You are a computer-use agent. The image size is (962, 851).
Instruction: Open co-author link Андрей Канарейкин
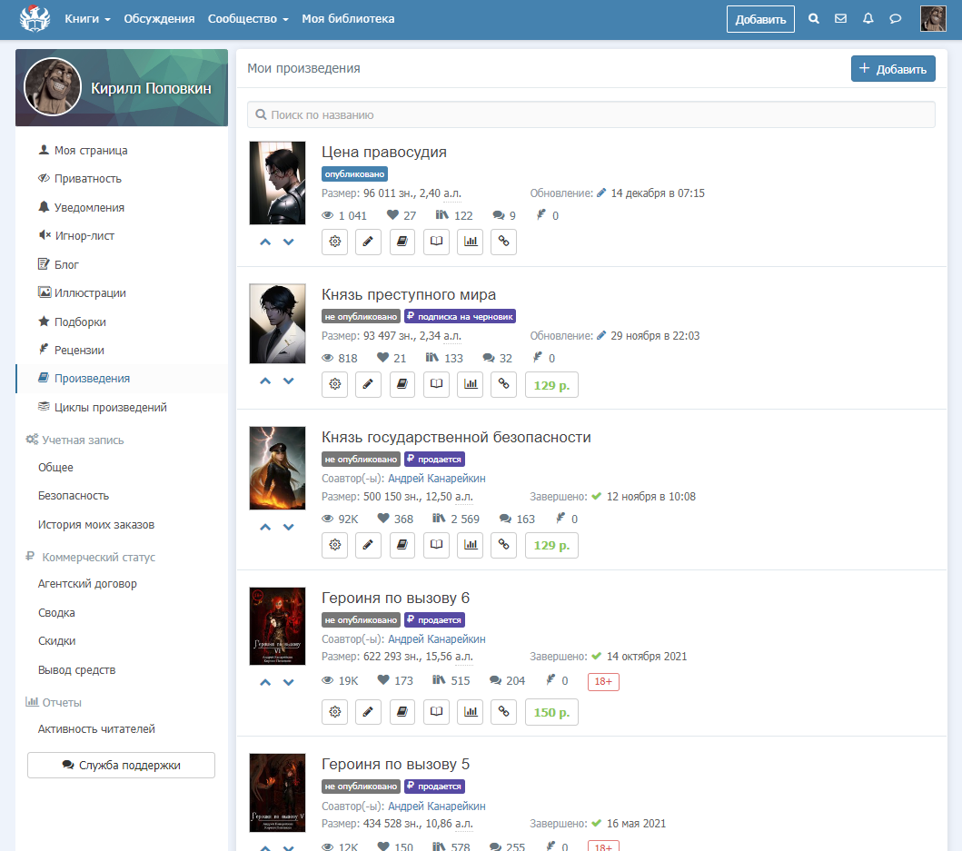(x=436, y=479)
